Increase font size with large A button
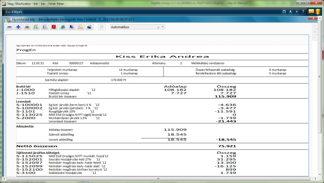 click(291, 12)
